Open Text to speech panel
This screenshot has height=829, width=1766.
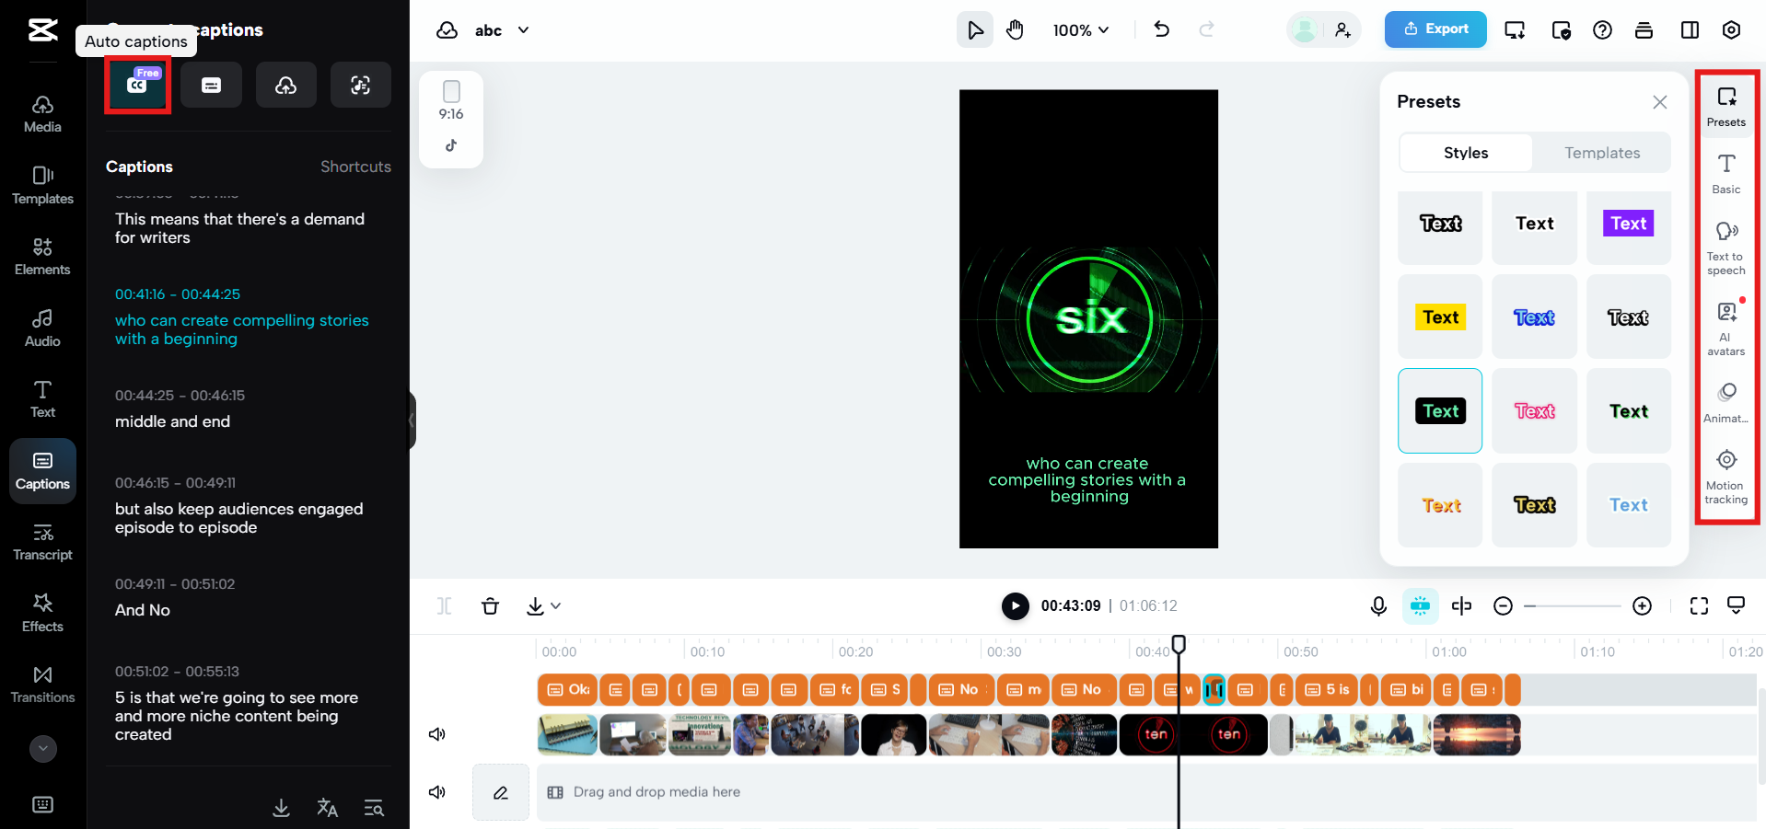click(x=1726, y=248)
